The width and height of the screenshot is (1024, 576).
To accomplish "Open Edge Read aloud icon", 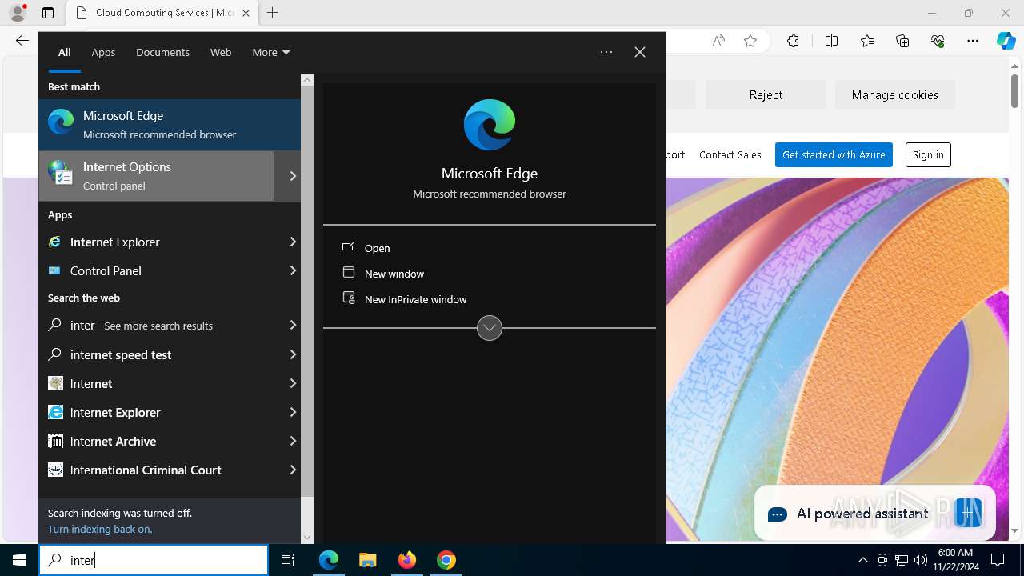I will click(718, 41).
